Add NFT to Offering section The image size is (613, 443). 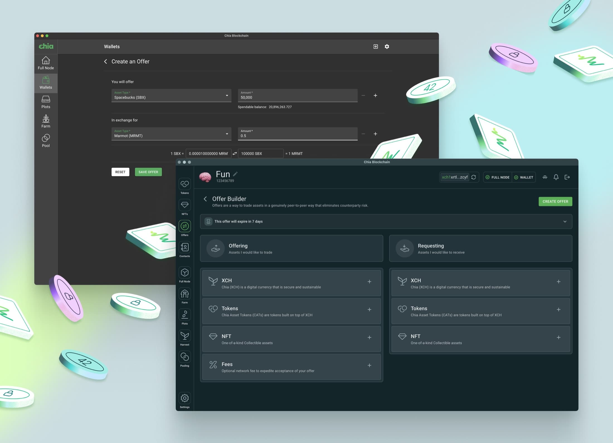369,337
